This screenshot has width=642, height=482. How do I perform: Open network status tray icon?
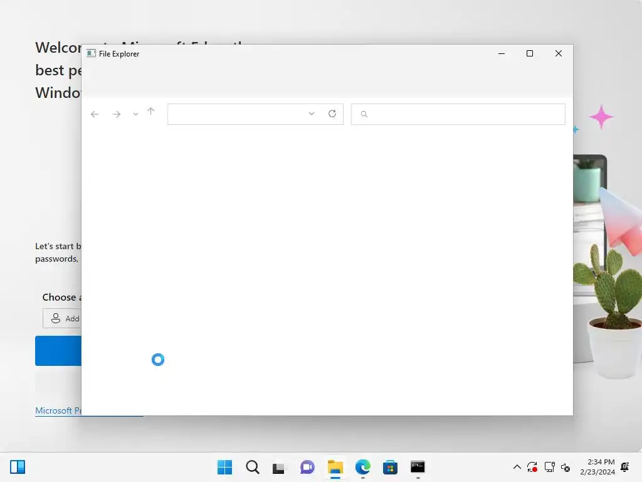[x=549, y=467]
